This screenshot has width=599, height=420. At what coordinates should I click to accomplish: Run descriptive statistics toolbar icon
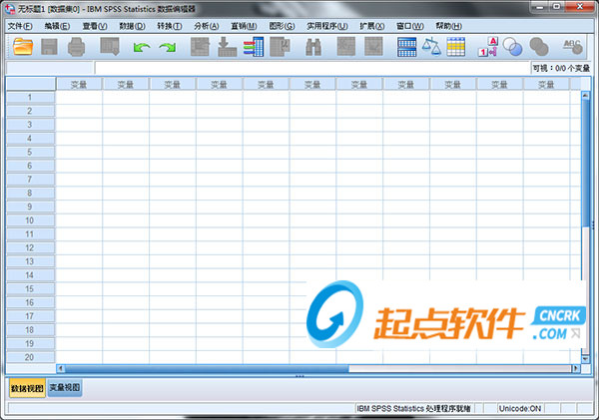click(x=280, y=47)
